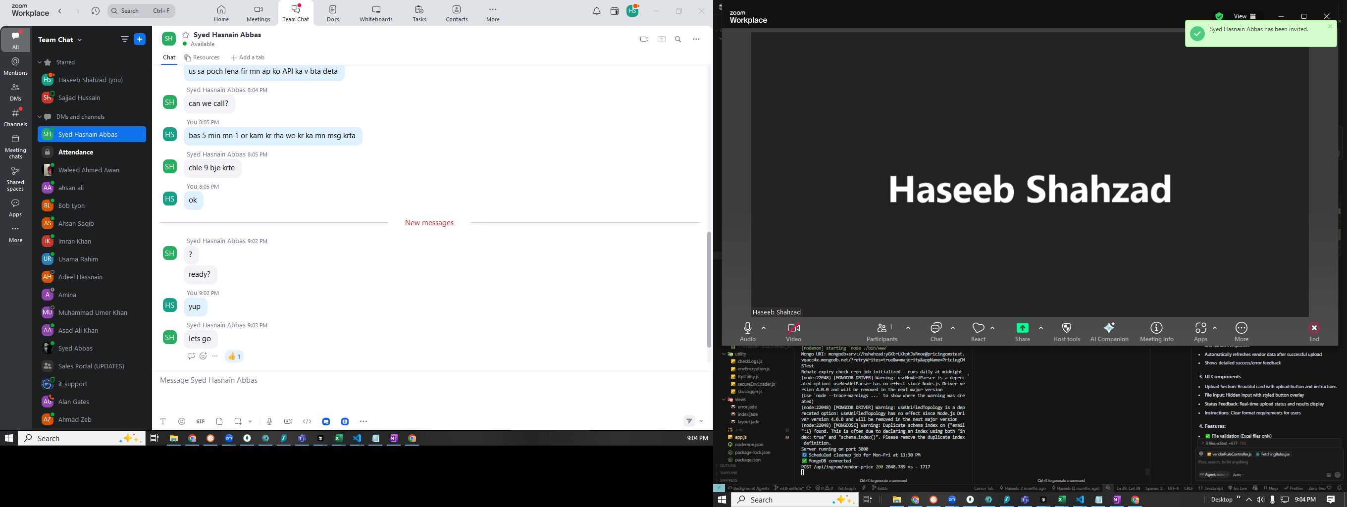Expand share options arrow

click(1040, 328)
